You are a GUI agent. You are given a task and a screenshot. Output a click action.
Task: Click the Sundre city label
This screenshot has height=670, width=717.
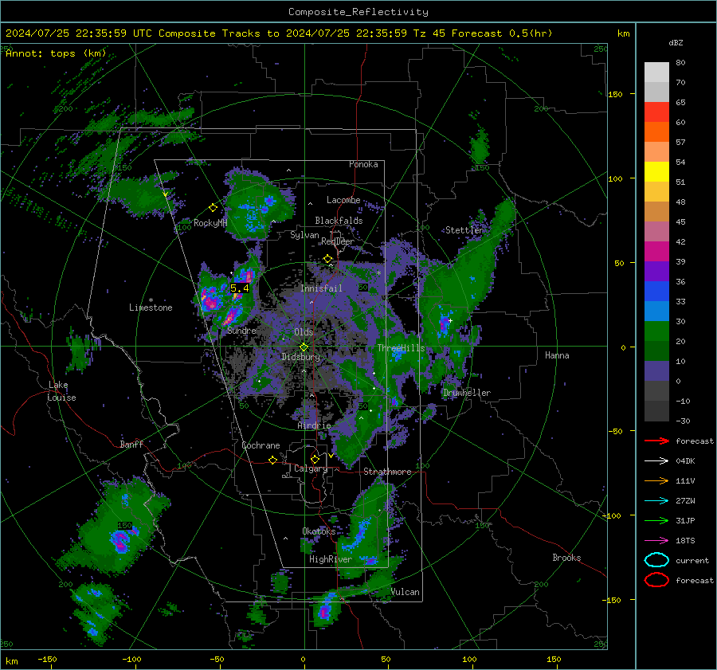coord(241,330)
